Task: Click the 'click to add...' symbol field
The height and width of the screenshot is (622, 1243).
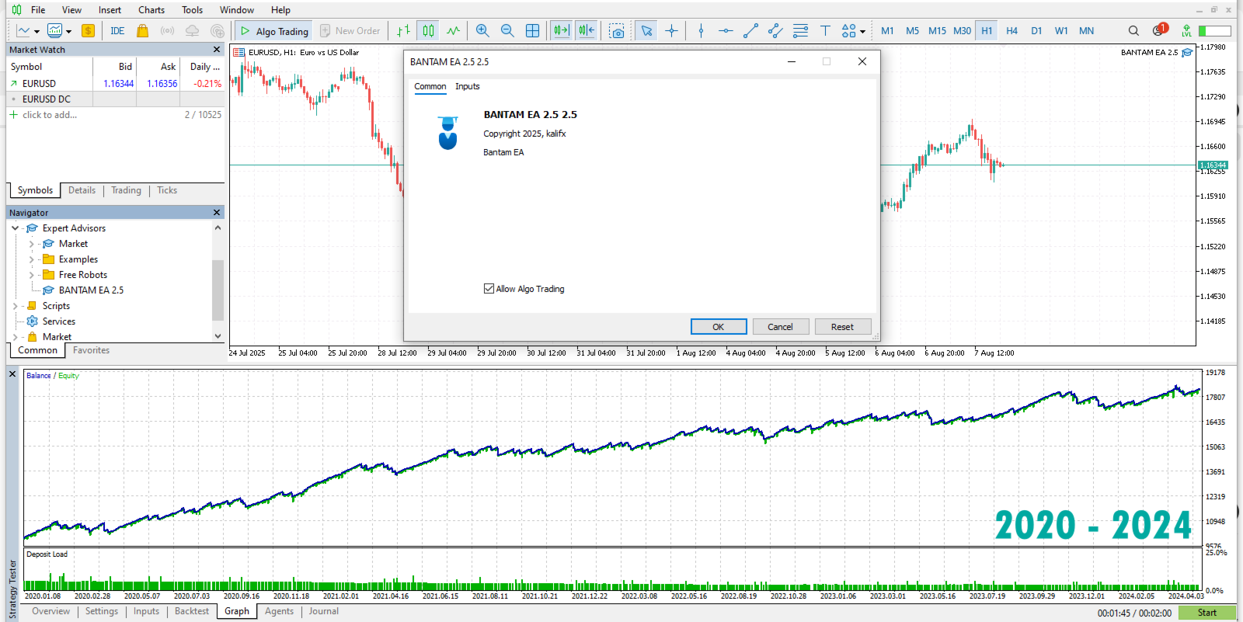Action: tap(50, 115)
